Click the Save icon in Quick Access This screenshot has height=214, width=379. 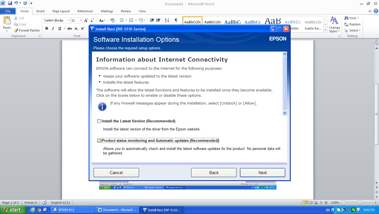10,3
